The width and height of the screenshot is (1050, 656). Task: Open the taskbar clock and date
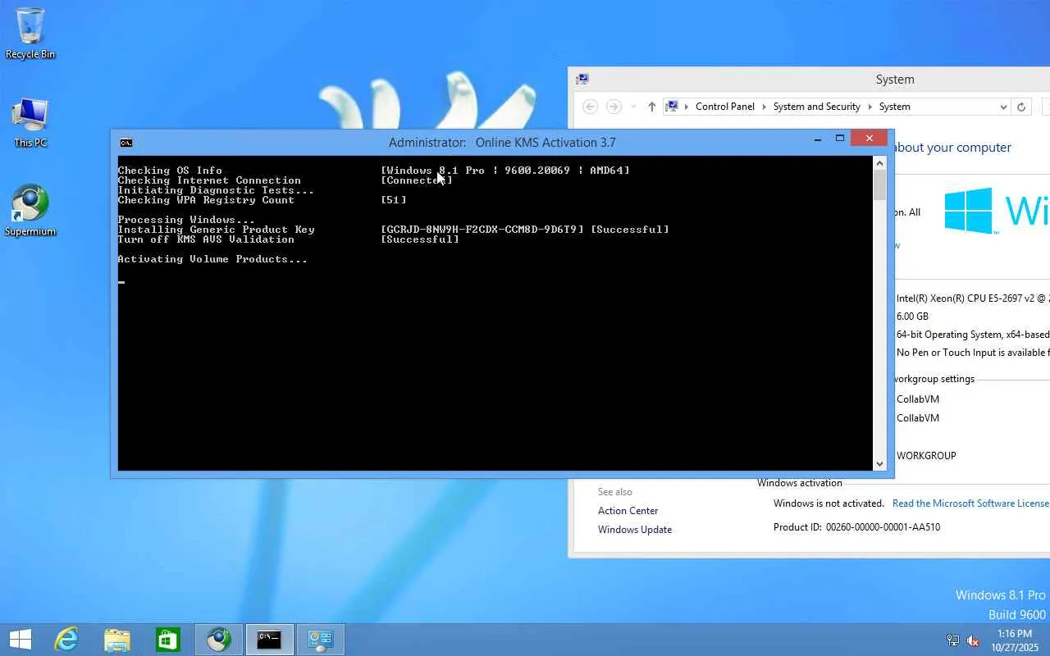click(x=1015, y=640)
